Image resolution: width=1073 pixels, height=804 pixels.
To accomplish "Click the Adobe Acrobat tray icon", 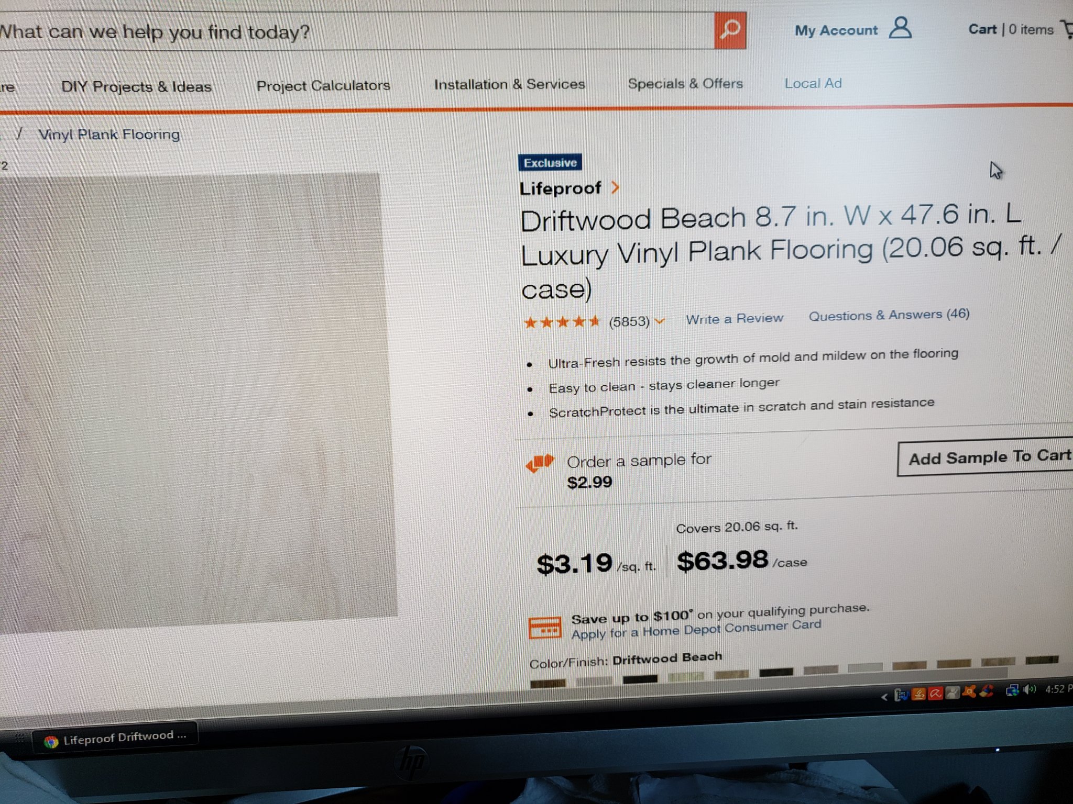I will (x=936, y=693).
